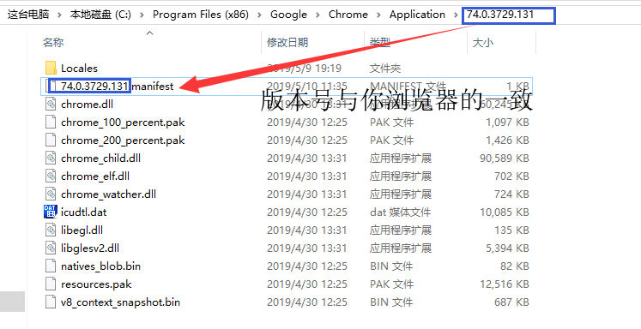The image size is (641, 329).
Task: Select chrome_child.dll file name
Action: click(x=100, y=158)
